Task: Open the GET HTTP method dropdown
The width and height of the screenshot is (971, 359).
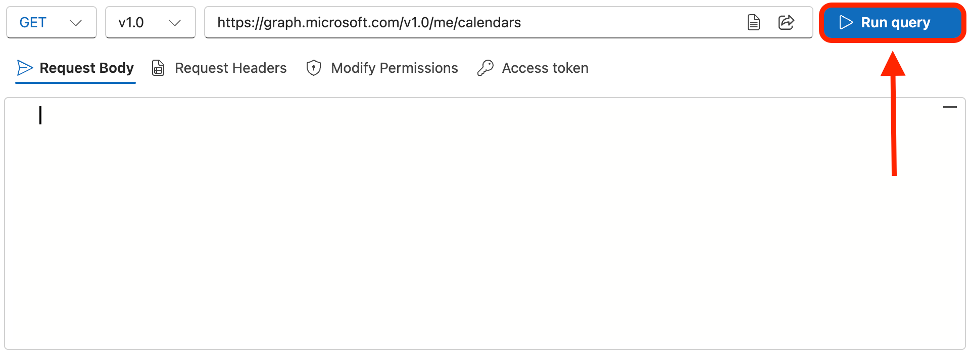Action: pos(51,23)
